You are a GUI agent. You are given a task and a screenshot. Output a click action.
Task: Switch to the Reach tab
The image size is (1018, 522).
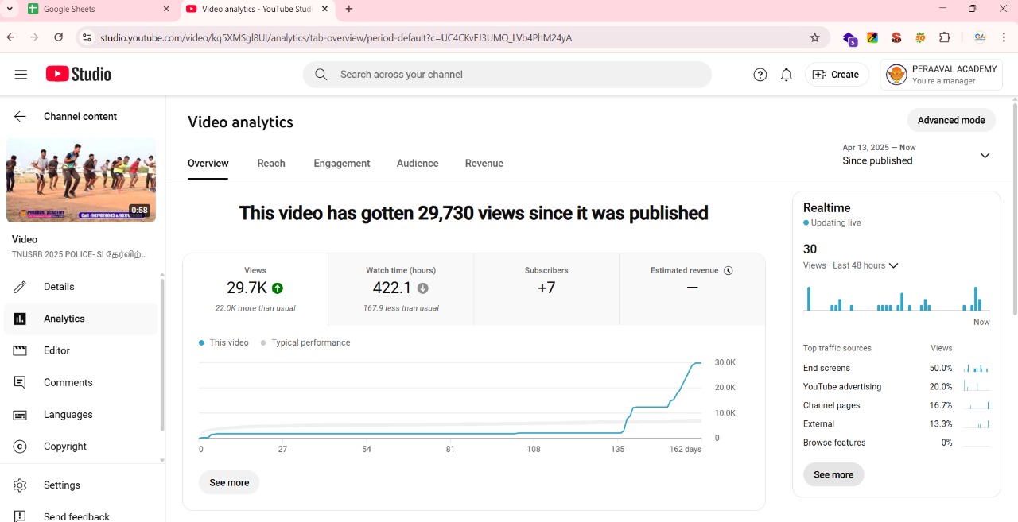pos(271,164)
